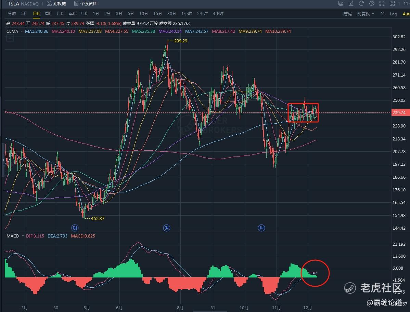Open the 11 dropdown in the top bar
Viewport: 410px width, 312px height.
[406, 4]
